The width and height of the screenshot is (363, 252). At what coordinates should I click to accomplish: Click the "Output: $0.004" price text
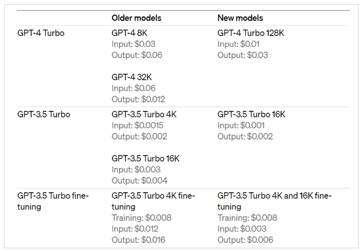click(x=139, y=180)
